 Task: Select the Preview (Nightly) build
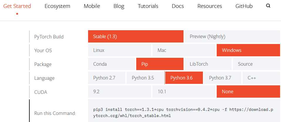coord(232,36)
